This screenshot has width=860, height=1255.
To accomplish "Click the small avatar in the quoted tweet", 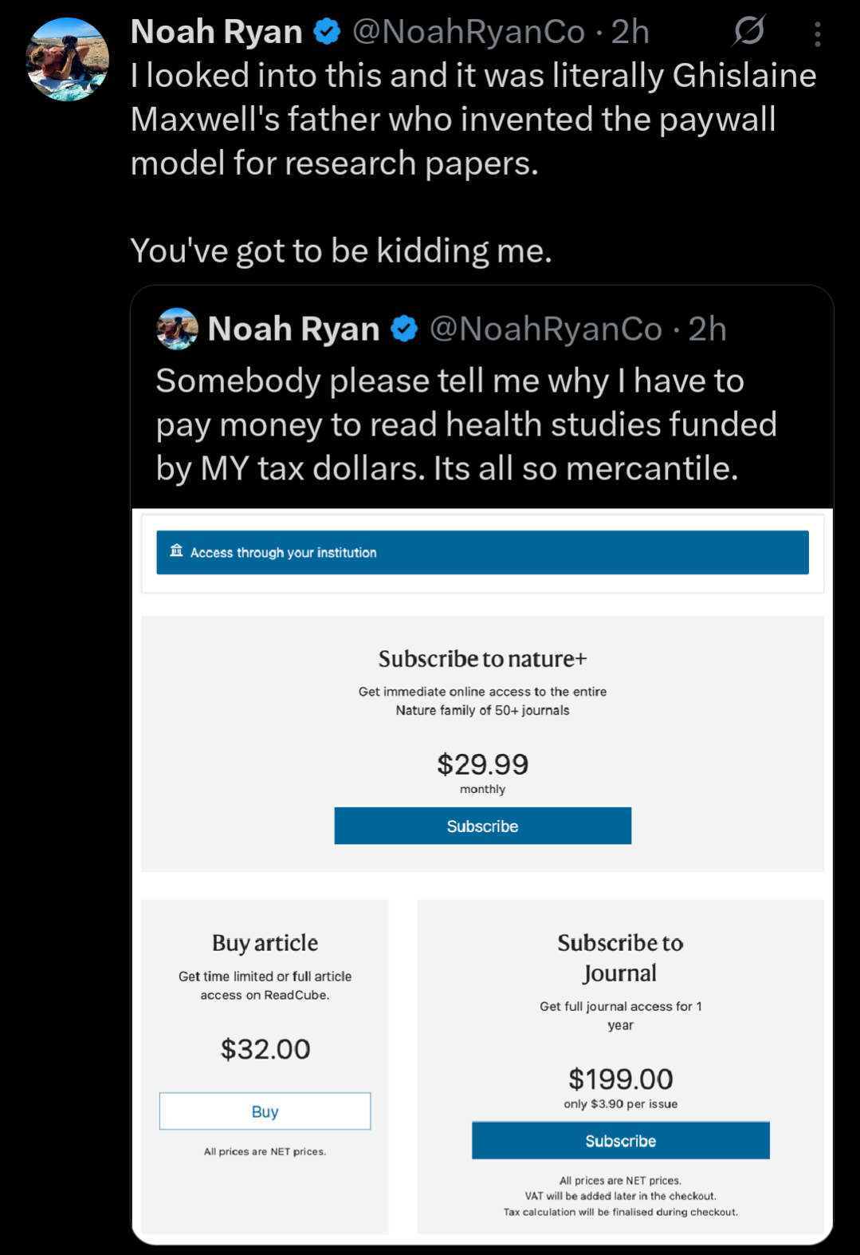I will (177, 329).
